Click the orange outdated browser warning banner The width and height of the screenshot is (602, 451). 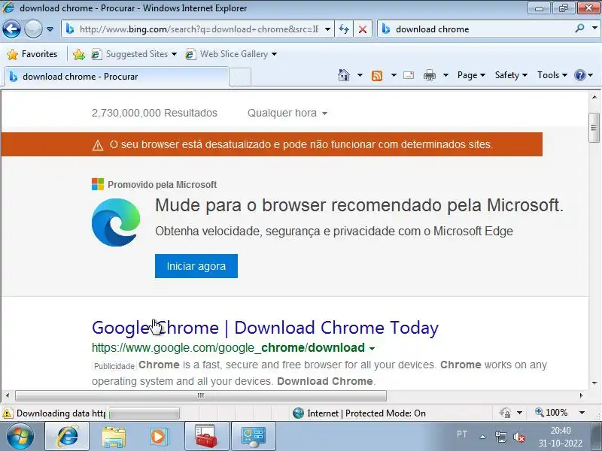(272, 144)
